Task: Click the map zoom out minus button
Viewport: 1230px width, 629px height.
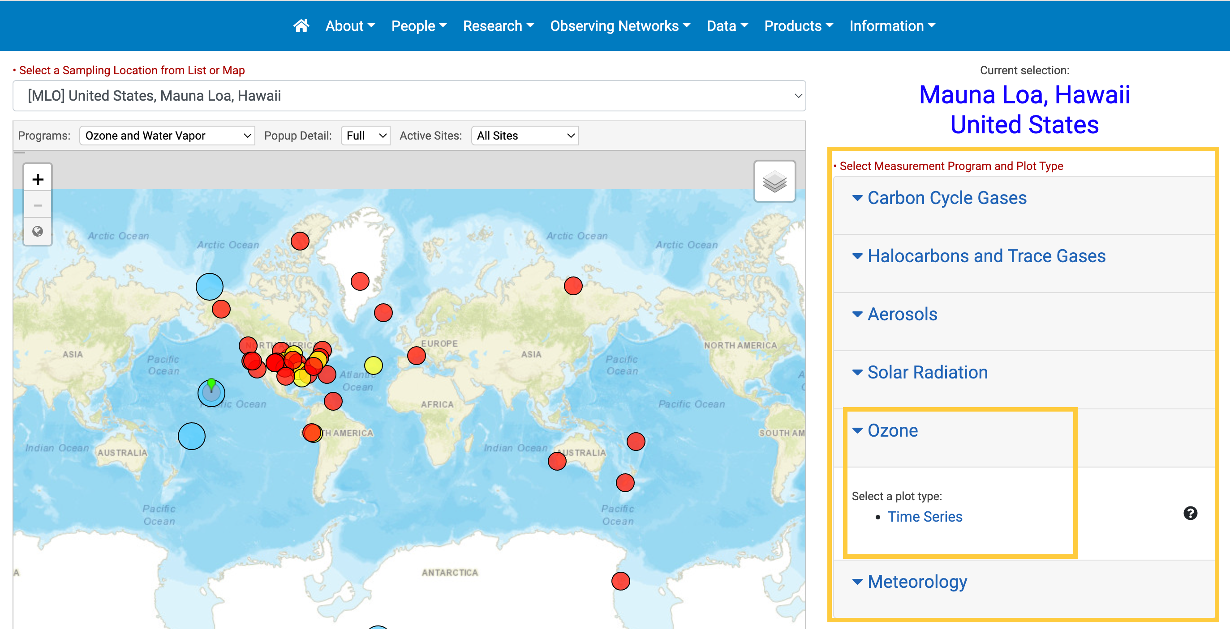Action: click(x=38, y=205)
